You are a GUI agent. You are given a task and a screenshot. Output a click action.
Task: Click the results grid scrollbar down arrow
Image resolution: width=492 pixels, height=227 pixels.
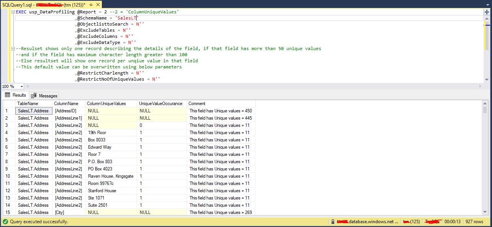coord(485,213)
